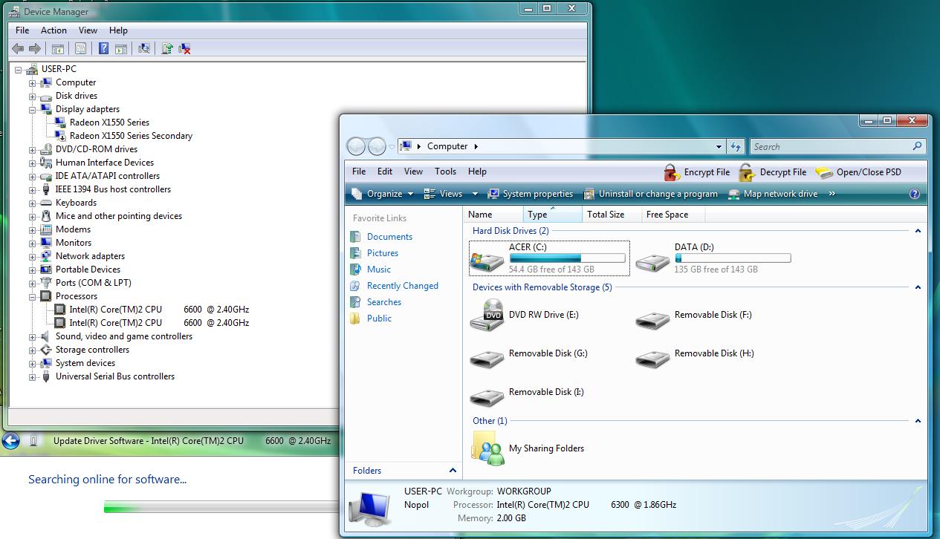Click the System properties button

531,194
